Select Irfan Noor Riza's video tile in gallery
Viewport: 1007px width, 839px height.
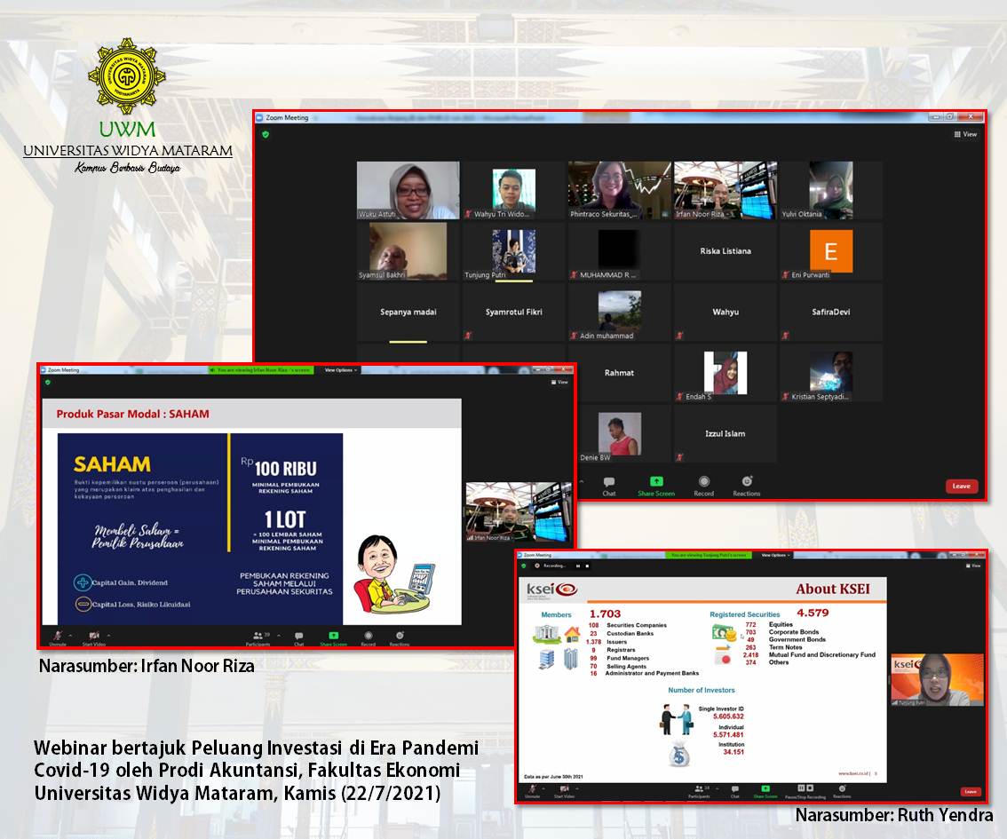tap(725, 190)
